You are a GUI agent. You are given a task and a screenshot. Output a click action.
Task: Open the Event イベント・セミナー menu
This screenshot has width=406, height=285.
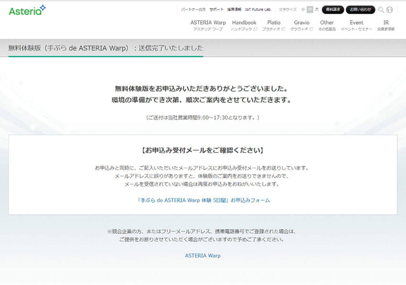[x=356, y=25]
